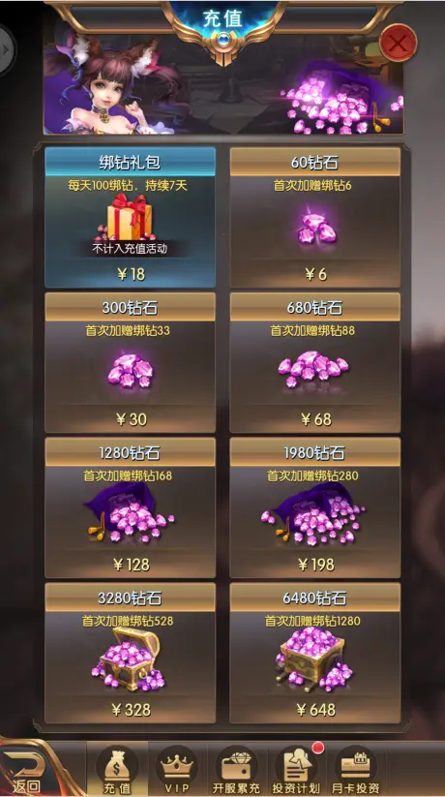
Task: Select the 300钻石 gem pile icon
Action: click(x=130, y=371)
